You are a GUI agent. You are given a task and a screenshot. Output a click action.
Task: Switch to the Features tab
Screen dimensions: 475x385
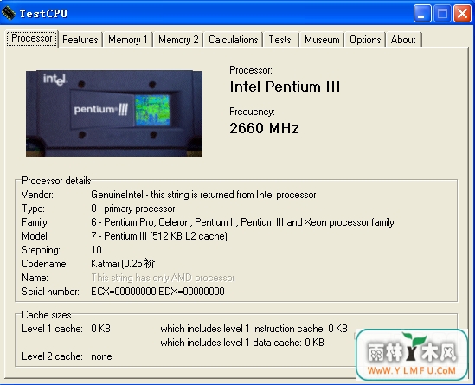pos(80,40)
